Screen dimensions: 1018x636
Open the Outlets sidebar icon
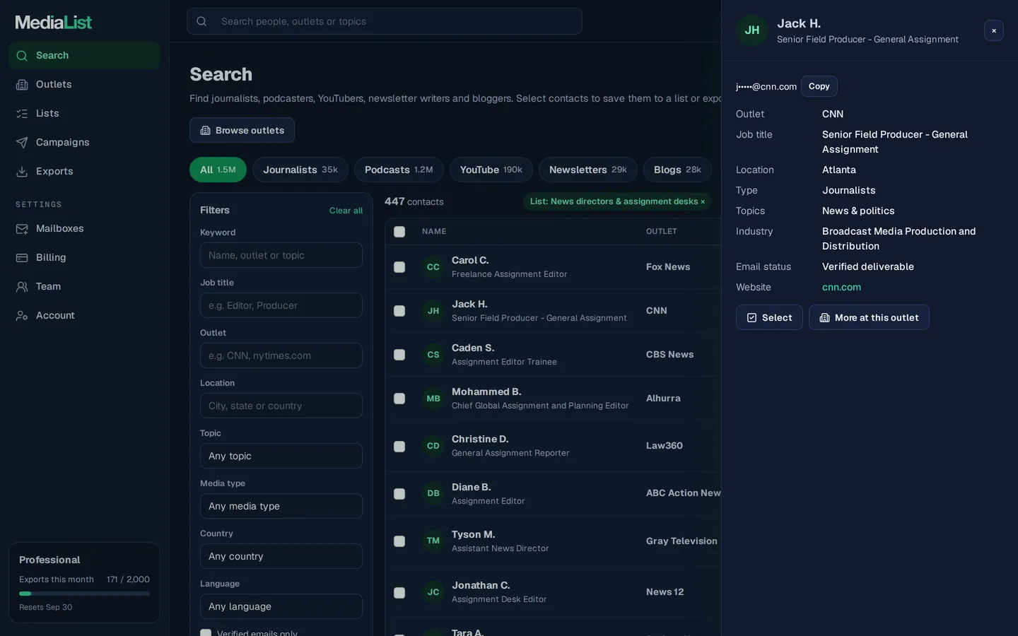[22, 84]
